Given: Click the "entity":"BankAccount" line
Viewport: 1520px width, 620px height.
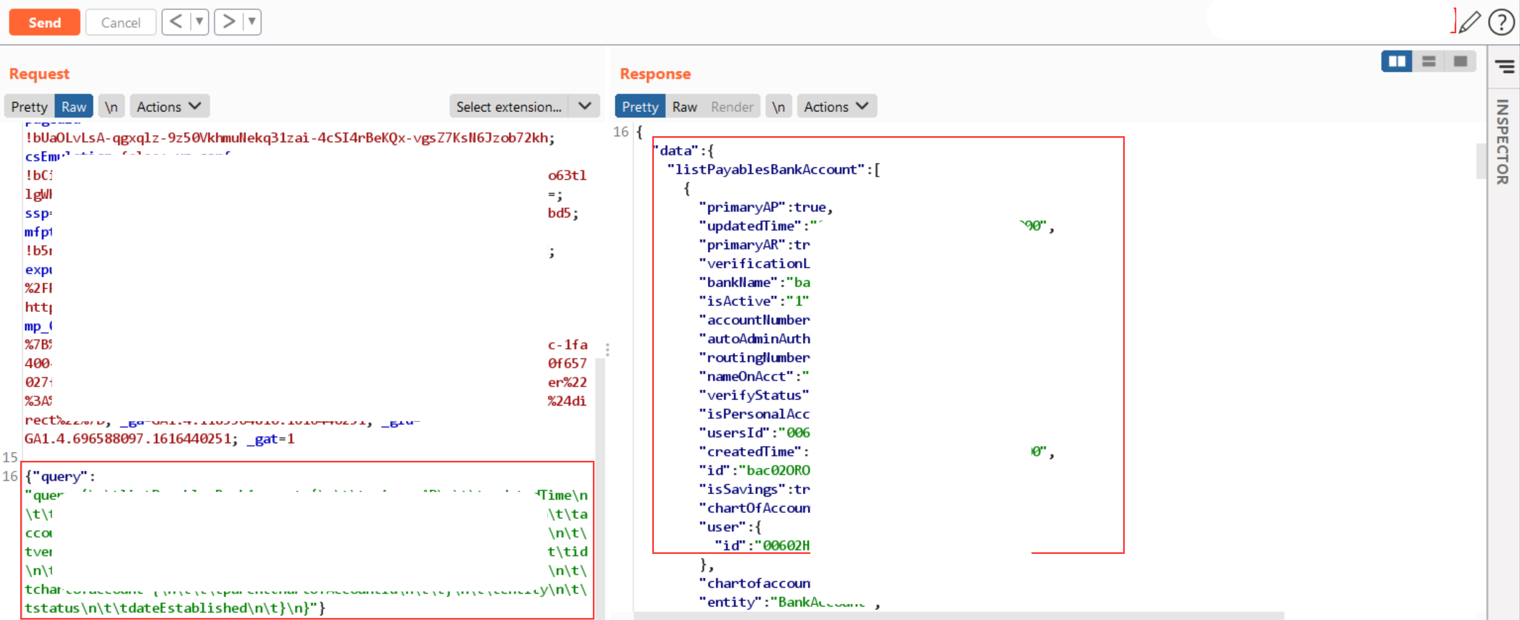Looking at the screenshot, I should click(789, 603).
